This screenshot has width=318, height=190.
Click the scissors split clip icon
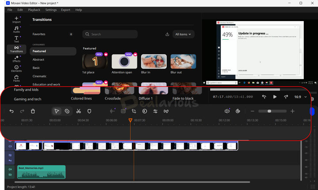pyautogui.click(x=78, y=112)
